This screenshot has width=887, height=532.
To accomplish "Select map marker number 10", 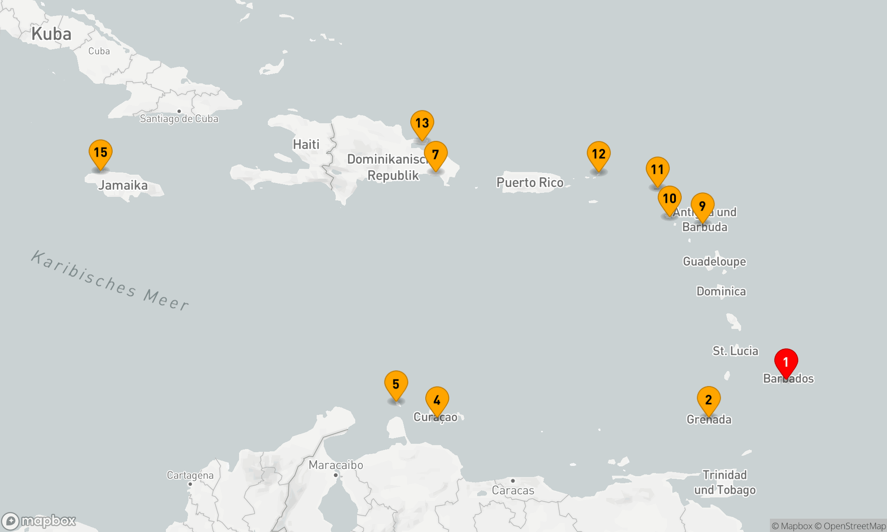I will pyautogui.click(x=669, y=199).
